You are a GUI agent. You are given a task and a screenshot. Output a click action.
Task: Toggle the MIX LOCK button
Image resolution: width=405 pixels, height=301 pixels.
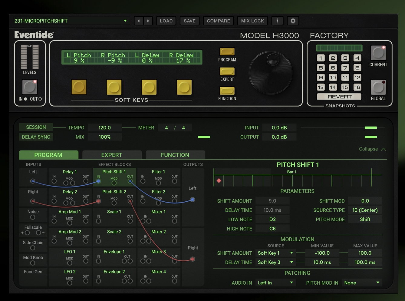click(252, 21)
